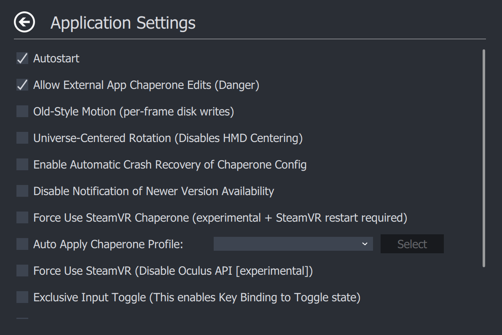Click the Autostart label text
502x335 pixels.
point(56,59)
